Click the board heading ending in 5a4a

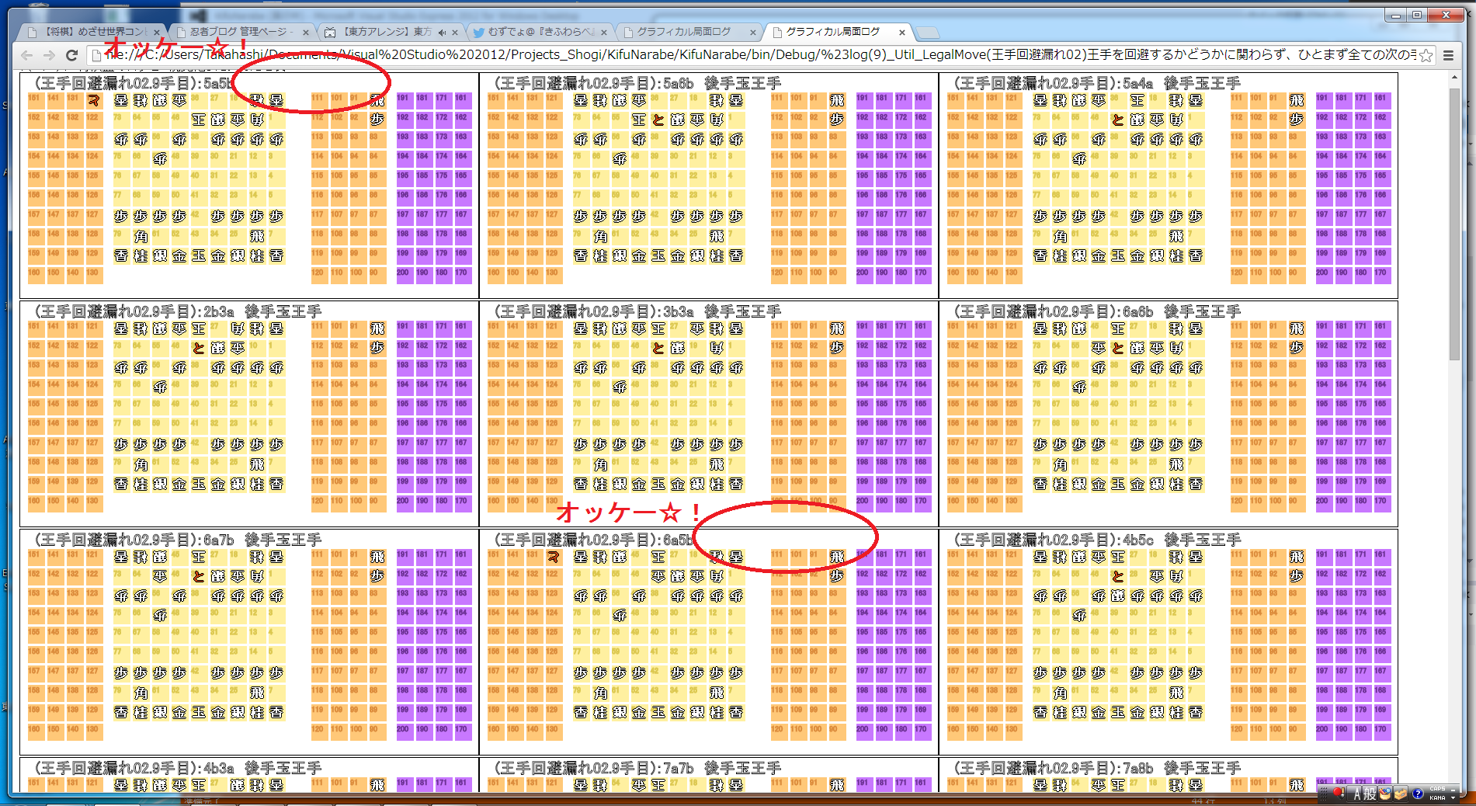point(1098,83)
